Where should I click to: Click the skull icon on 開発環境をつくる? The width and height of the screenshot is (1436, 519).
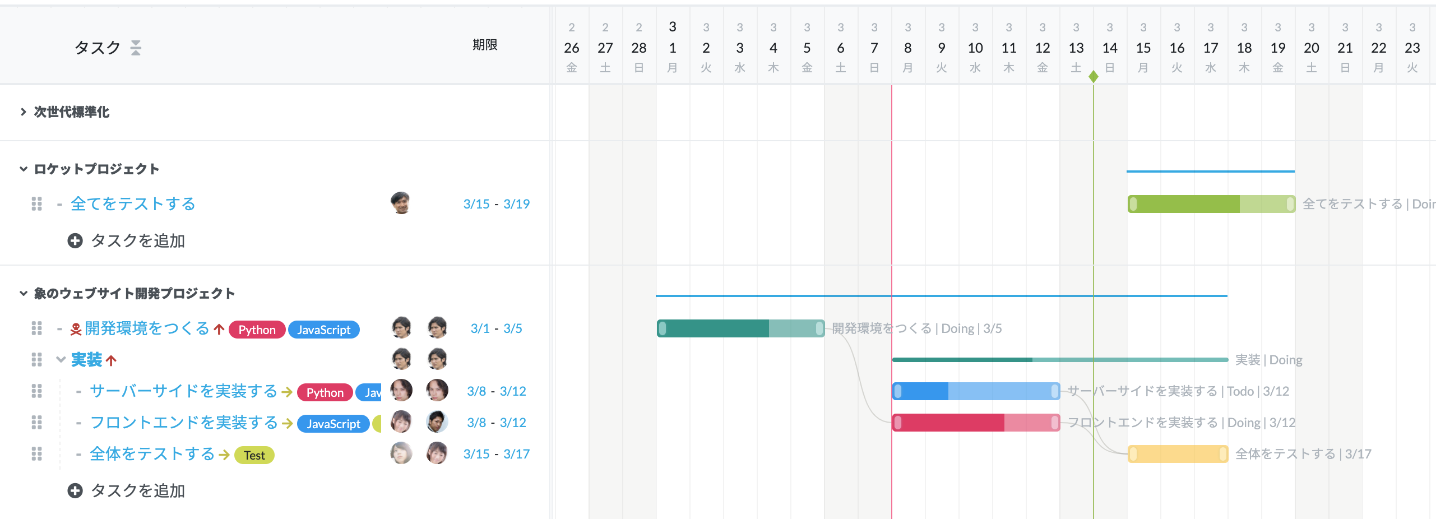(76, 329)
